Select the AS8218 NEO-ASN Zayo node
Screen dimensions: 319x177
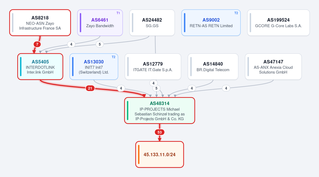[40, 23]
